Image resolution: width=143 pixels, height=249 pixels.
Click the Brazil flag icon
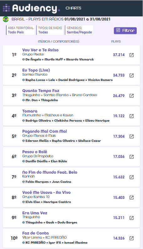tap(6, 19)
